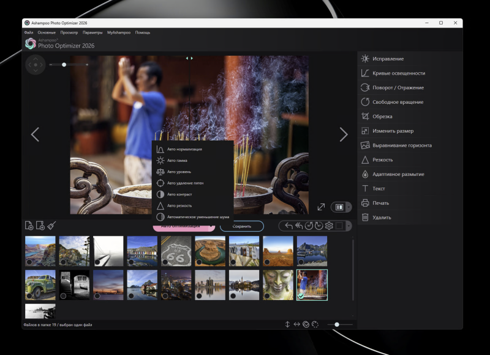
Task: Choose Автоматическое уменьшение шума entry
Action: click(x=193, y=217)
